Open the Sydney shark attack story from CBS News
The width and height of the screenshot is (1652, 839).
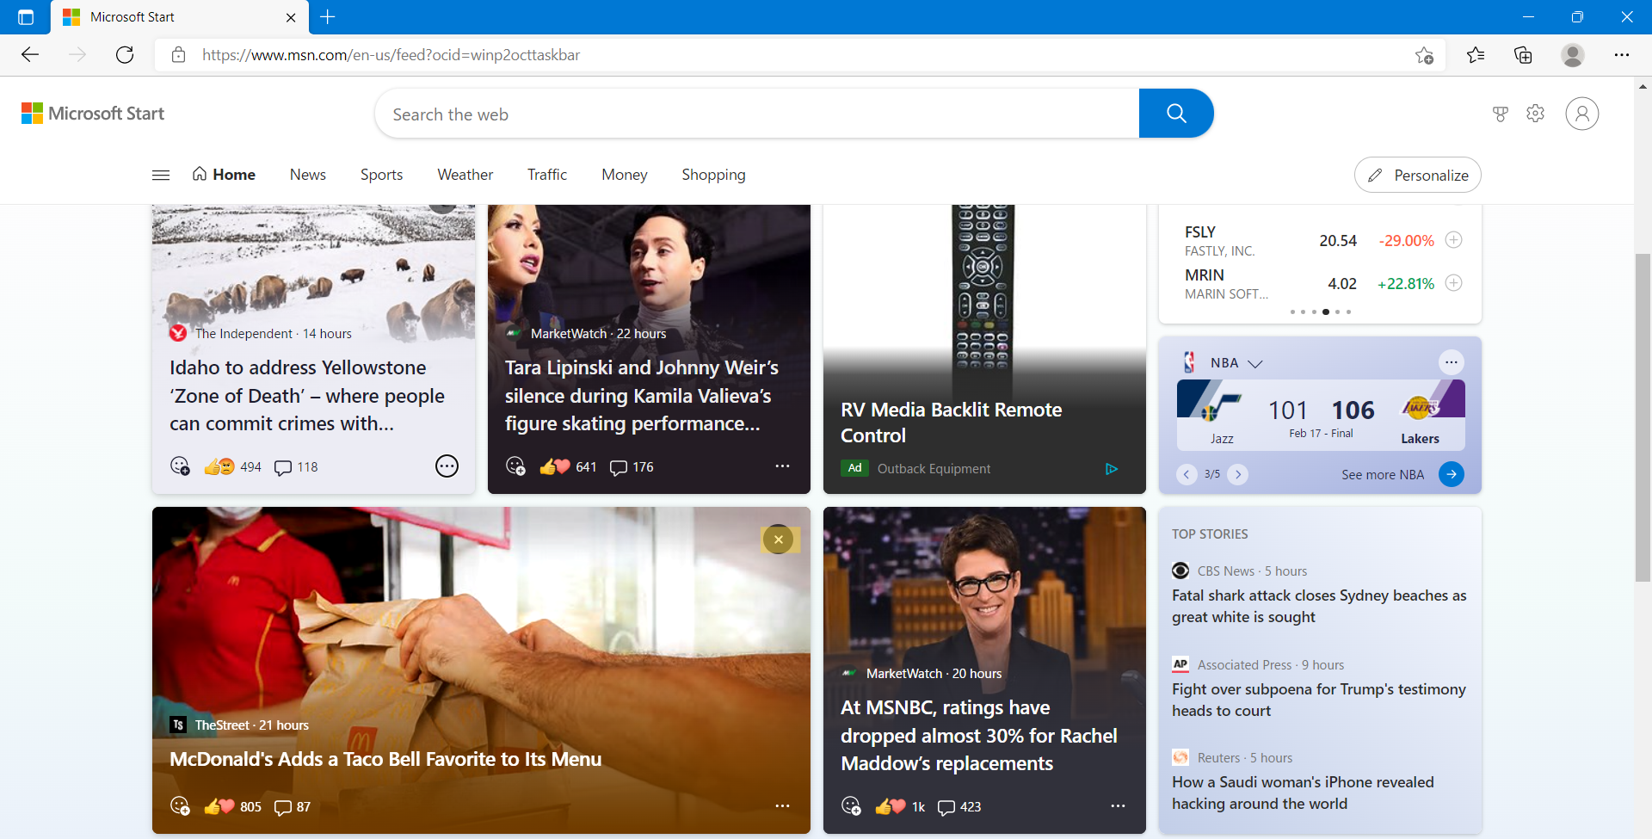pyautogui.click(x=1319, y=606)
